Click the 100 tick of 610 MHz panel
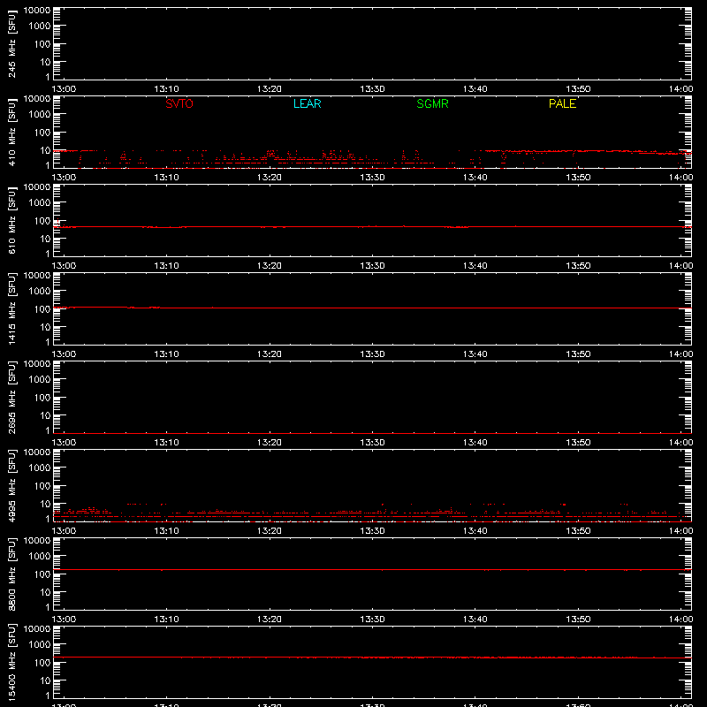707x707 pixels. (x=42, y=221)
